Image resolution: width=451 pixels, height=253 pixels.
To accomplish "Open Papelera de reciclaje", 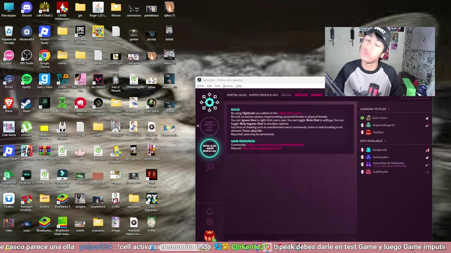I will (9, 35).
